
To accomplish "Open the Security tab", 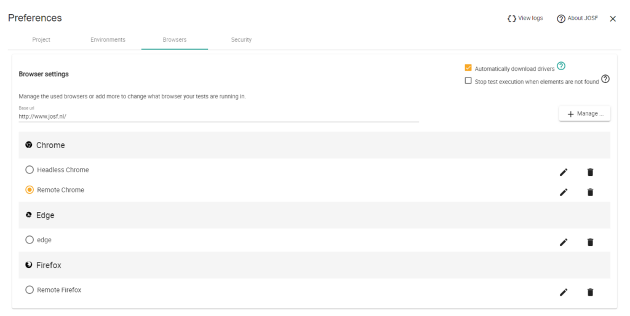I will click(241, 40).
